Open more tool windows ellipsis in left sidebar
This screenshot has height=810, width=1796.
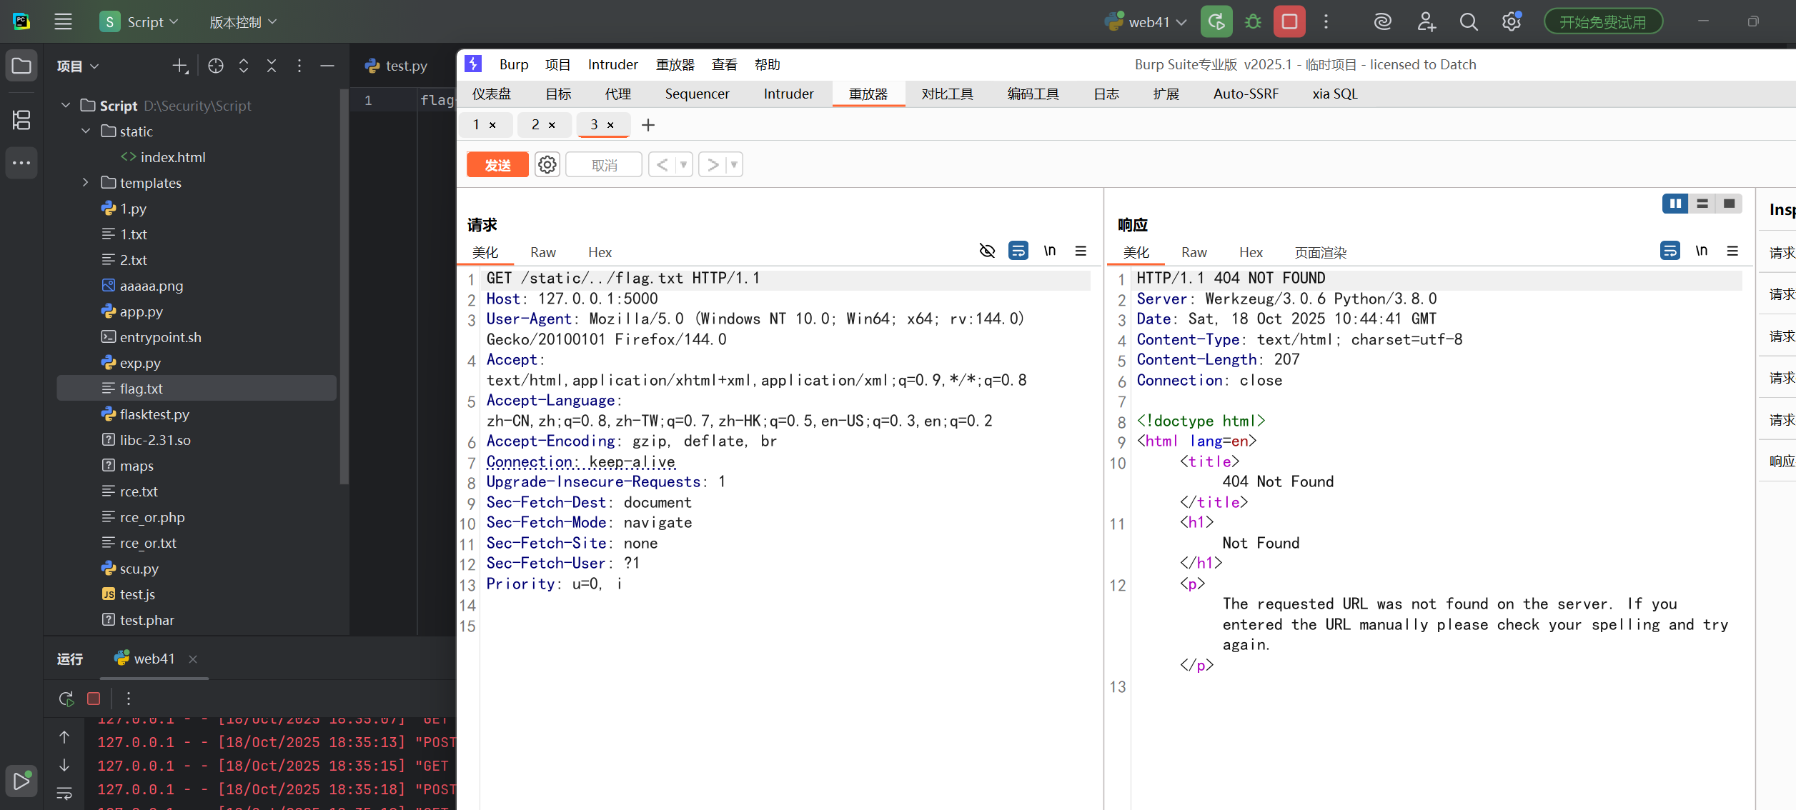point(21,163)
